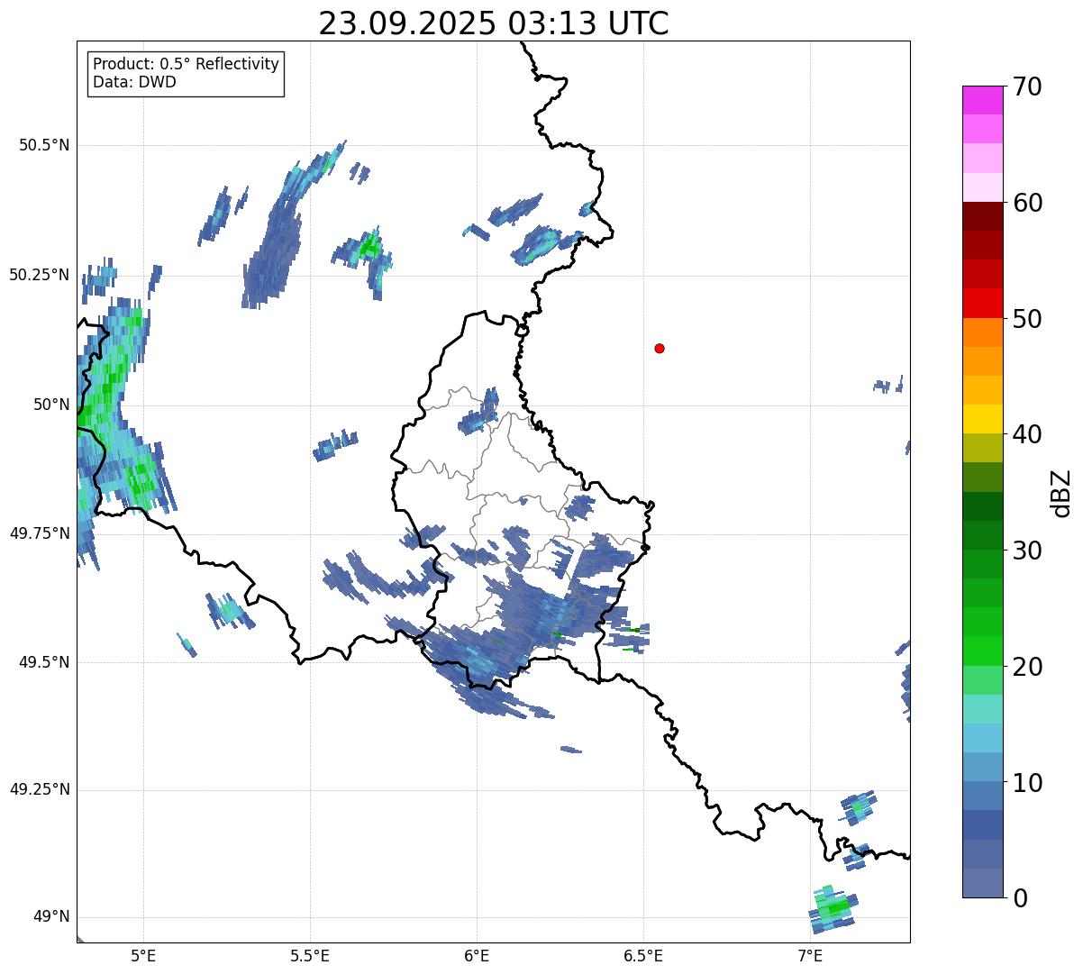Click the 6.5°E longitude label
The height and width of the screenshot is (974, 1083).
point(643,956)
